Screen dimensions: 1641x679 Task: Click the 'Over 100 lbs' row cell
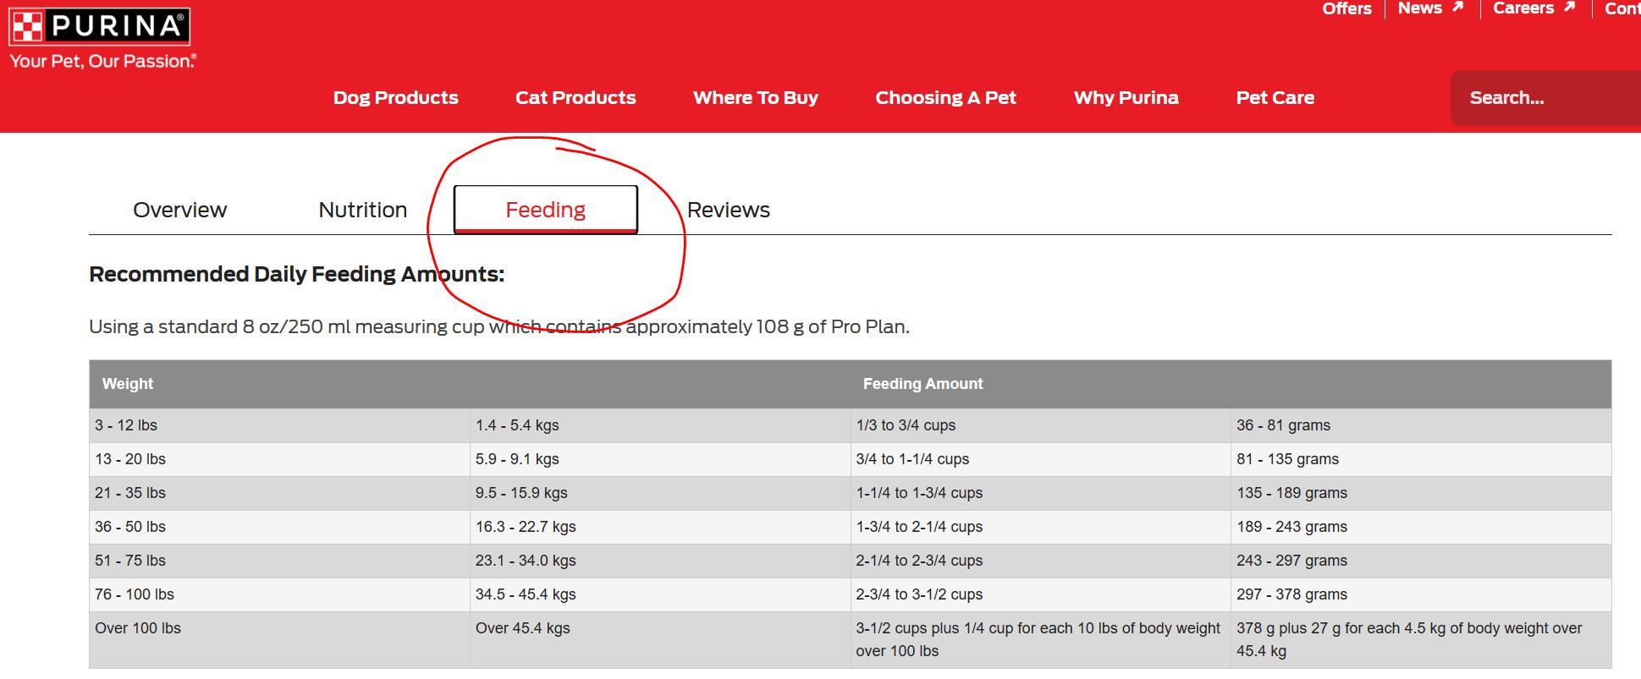279,640
